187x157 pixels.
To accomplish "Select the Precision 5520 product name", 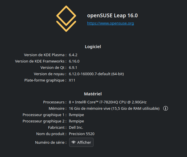I will click(x=82, y=134).
